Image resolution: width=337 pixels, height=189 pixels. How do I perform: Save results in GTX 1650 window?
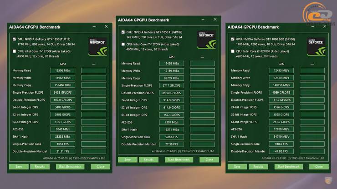[x=19, y=167]
